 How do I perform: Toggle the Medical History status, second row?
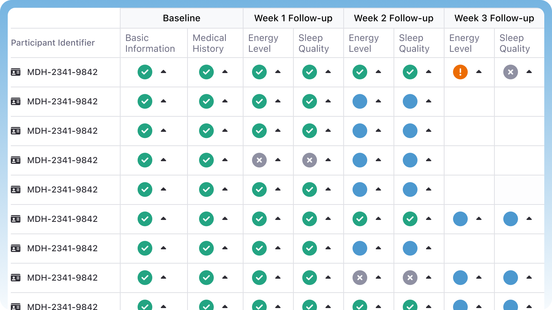pyautogui.click(x=225, y=101)
